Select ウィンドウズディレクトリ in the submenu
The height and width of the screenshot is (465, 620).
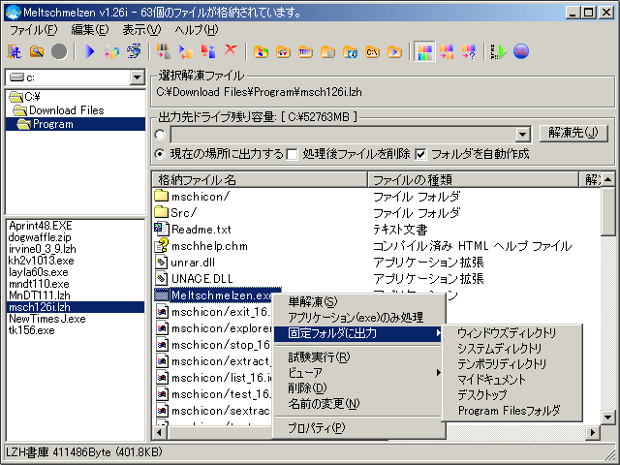click(x=511, y=333)
